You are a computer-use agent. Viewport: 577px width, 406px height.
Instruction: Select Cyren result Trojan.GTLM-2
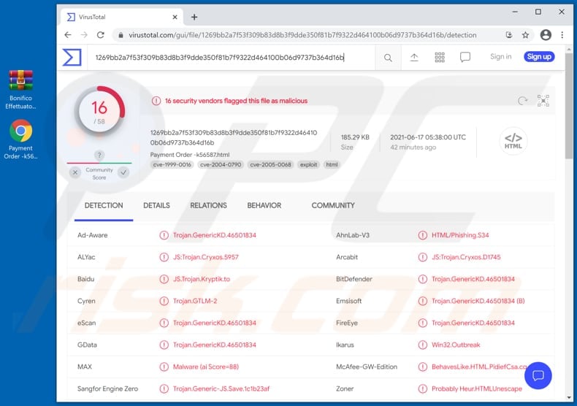point(195,301)
